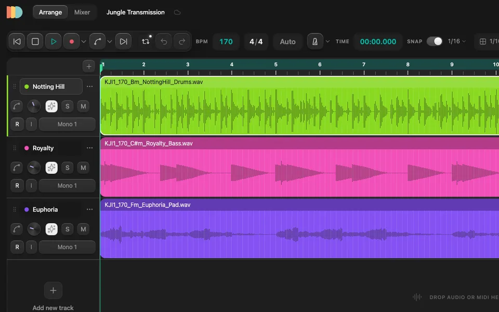Expand the automation curve options chevron
This screenshot has height=312, width=499.
(110, 42)
